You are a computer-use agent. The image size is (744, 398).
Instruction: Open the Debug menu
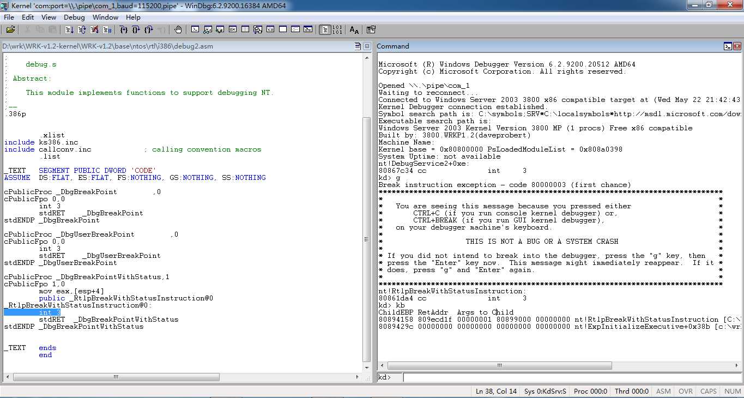coord(74,17)
